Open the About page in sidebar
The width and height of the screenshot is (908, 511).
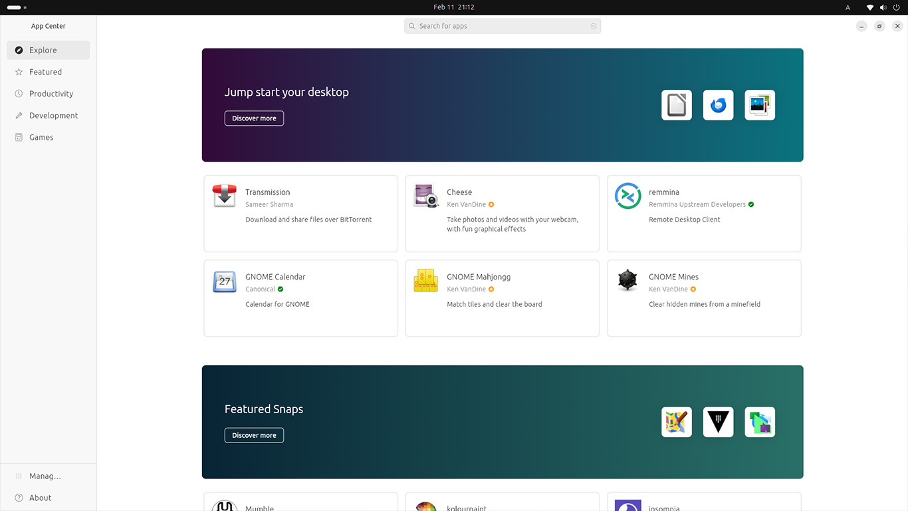pos(48,498)
